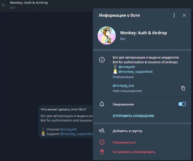Click the Информация о боте panel heading

(119, 15)
